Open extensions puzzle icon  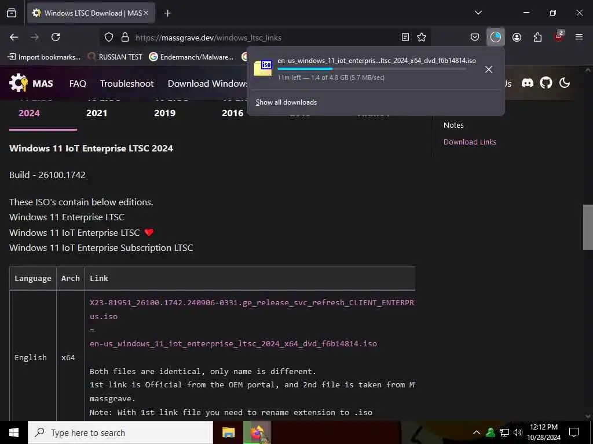[x=537, y=37]
